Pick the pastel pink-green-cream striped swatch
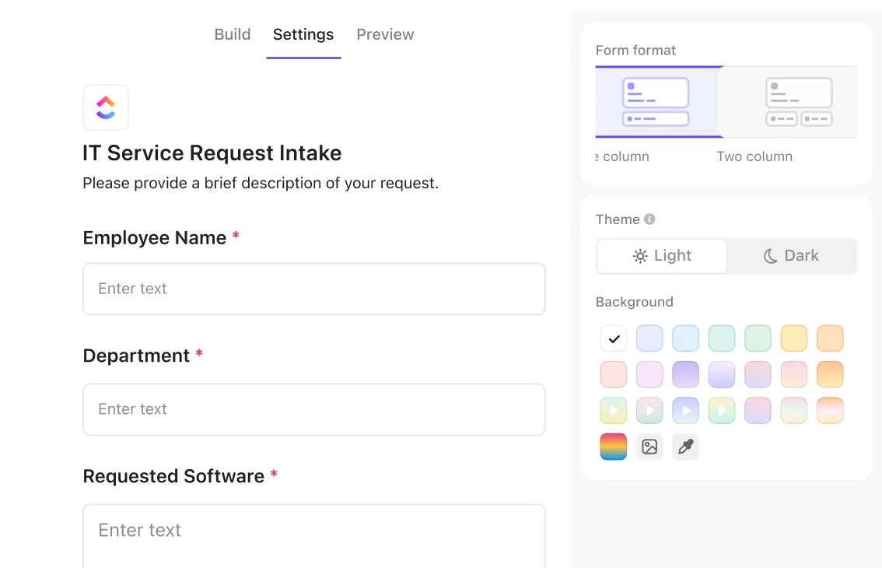Screen dimensions: 882x568 tap(793, 411)
